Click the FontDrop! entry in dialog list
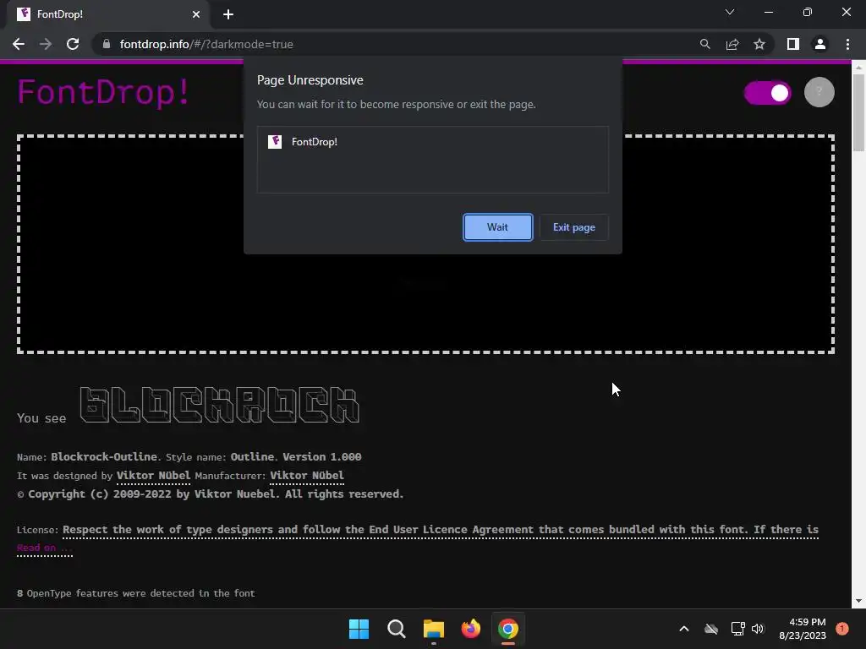The image size is (866, 649). click(x=432, y=142)
